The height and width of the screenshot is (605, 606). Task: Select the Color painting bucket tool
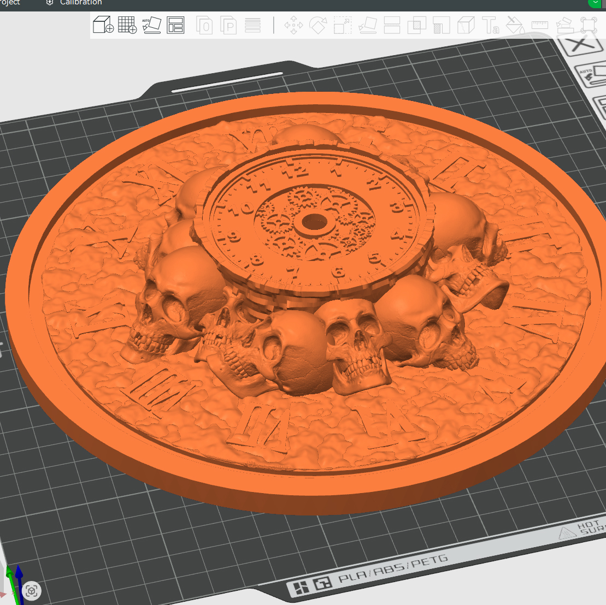tap(515, 25)
